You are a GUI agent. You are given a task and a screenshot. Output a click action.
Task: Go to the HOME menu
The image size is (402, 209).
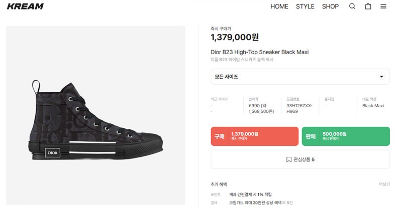[x=279, y=7]
